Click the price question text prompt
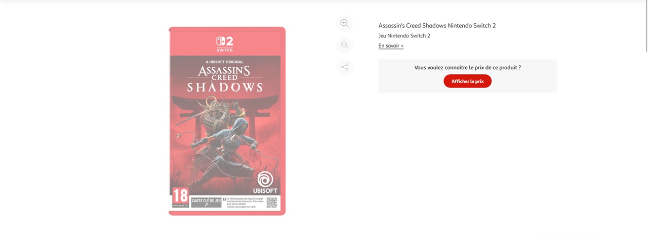This screenshot has width=648, height=238. pyautogui.click(x=467, y=67)
